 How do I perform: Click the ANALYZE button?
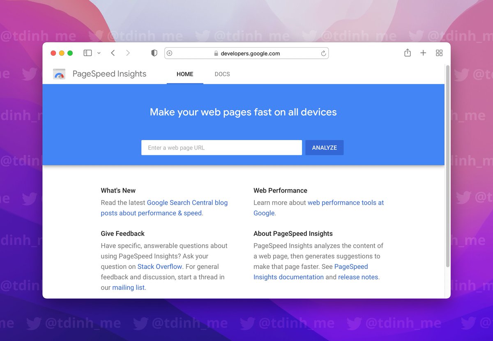click(325, 147)
